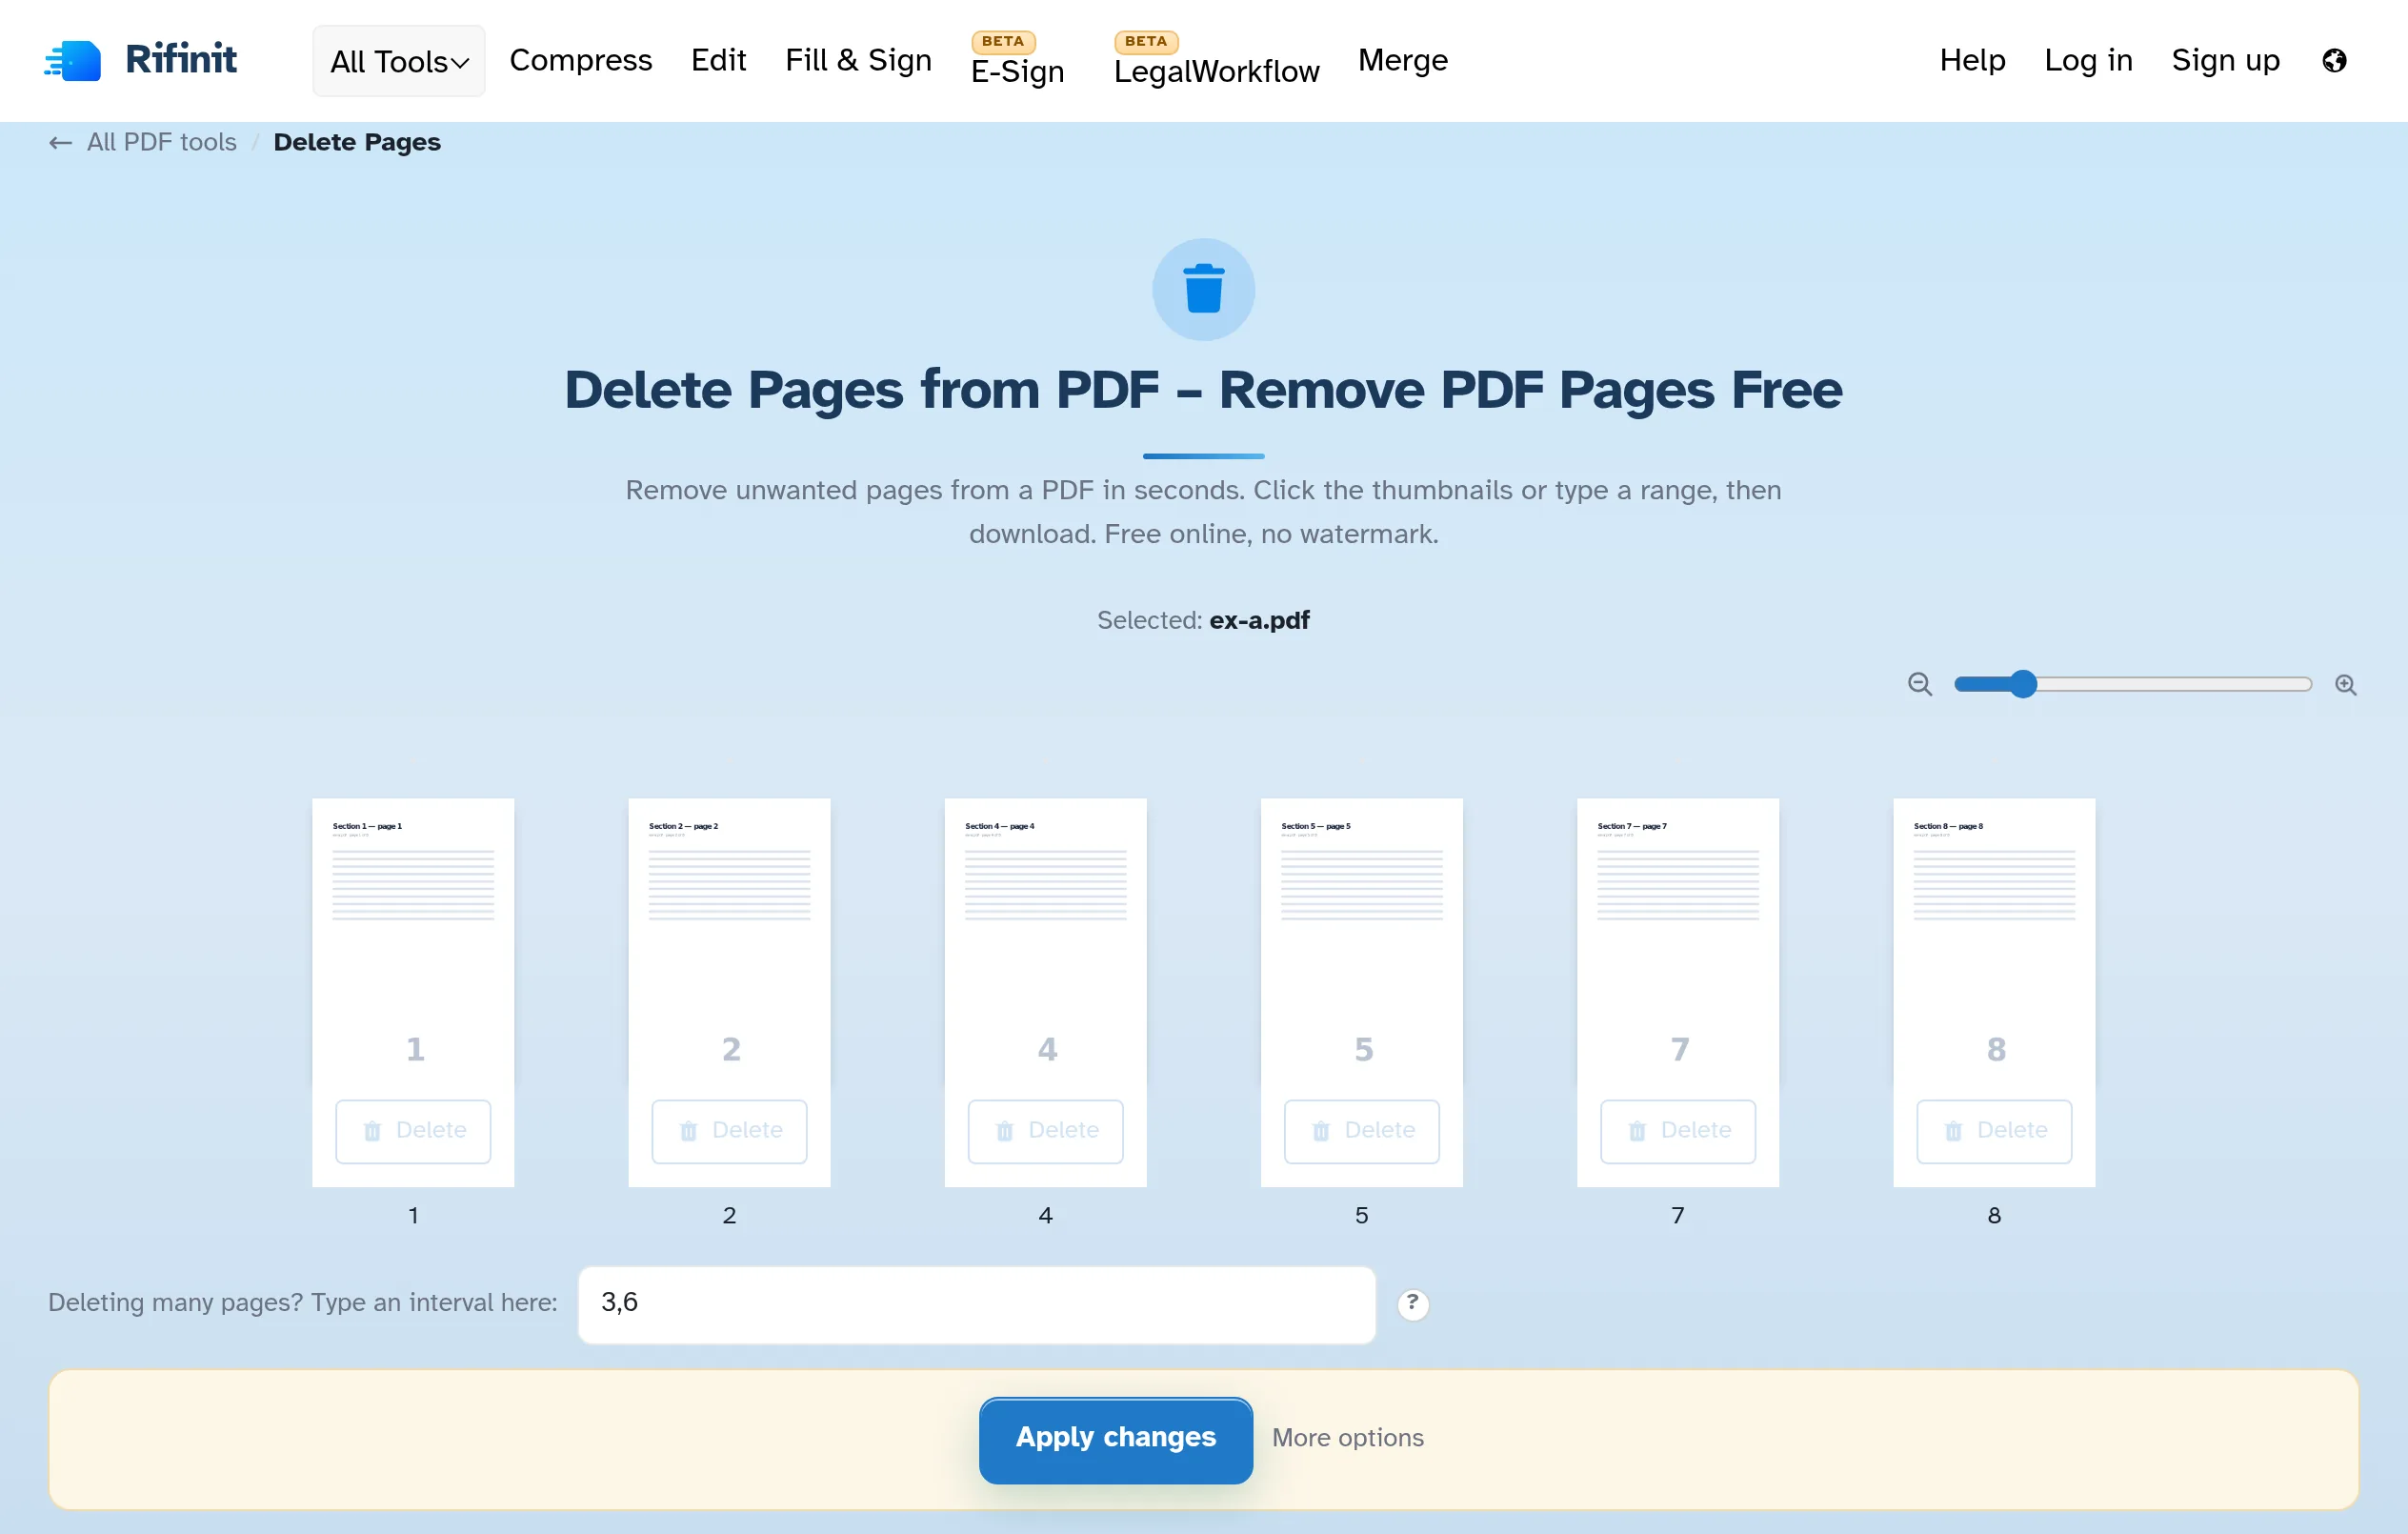
Task: Open Fill & Sign in the navbar
Action: [858, 60]
